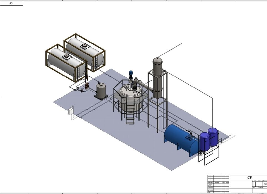
Task: Click the "СБ" text in title block
Action: tap(250, 178)
